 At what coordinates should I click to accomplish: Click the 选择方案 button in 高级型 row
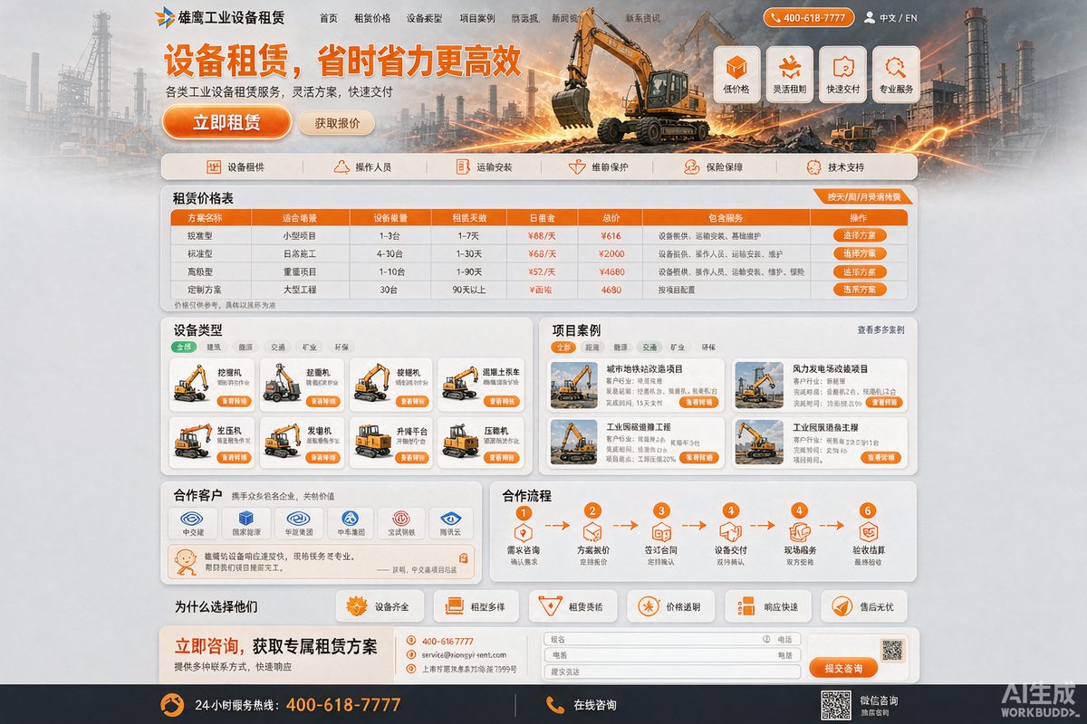click(x=859, y=271)
